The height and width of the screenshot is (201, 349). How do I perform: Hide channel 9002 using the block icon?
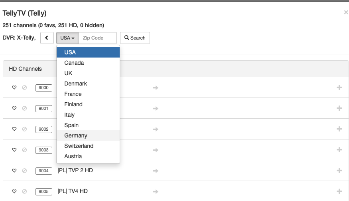24,129
